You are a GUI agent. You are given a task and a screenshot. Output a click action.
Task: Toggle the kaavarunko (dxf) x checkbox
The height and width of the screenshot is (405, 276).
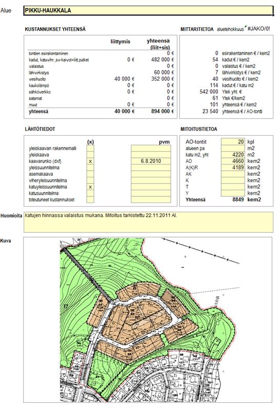(90, 161)
